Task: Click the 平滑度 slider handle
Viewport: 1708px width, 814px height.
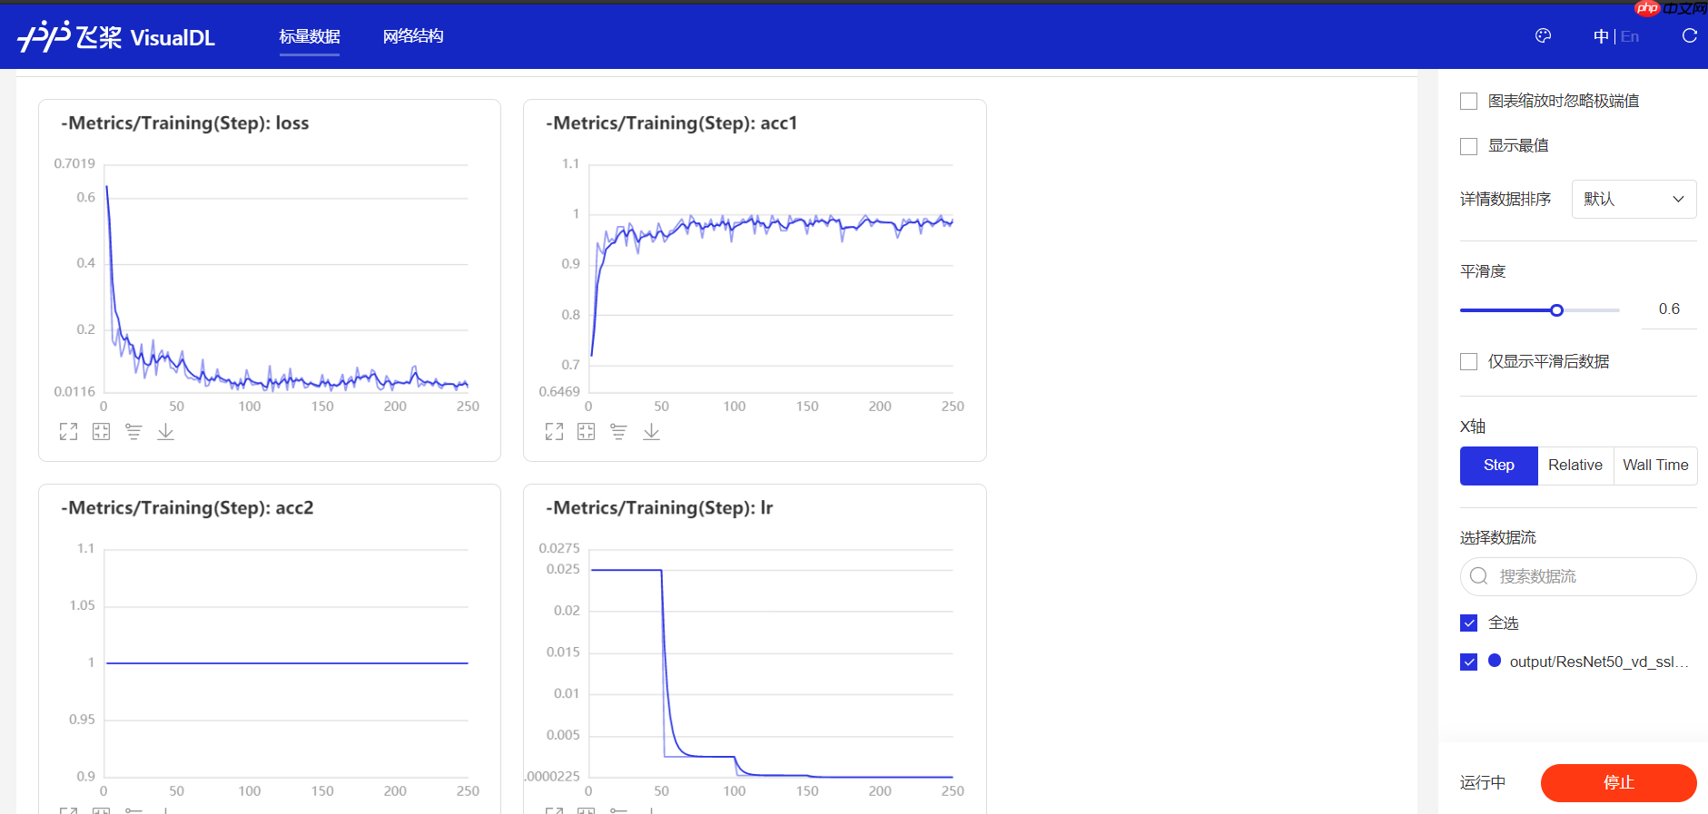Action: (1556, 310)
